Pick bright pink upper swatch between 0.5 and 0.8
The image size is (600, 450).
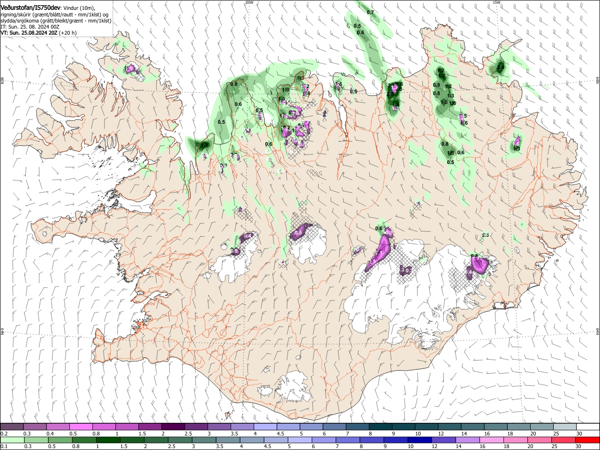(81, 427)
